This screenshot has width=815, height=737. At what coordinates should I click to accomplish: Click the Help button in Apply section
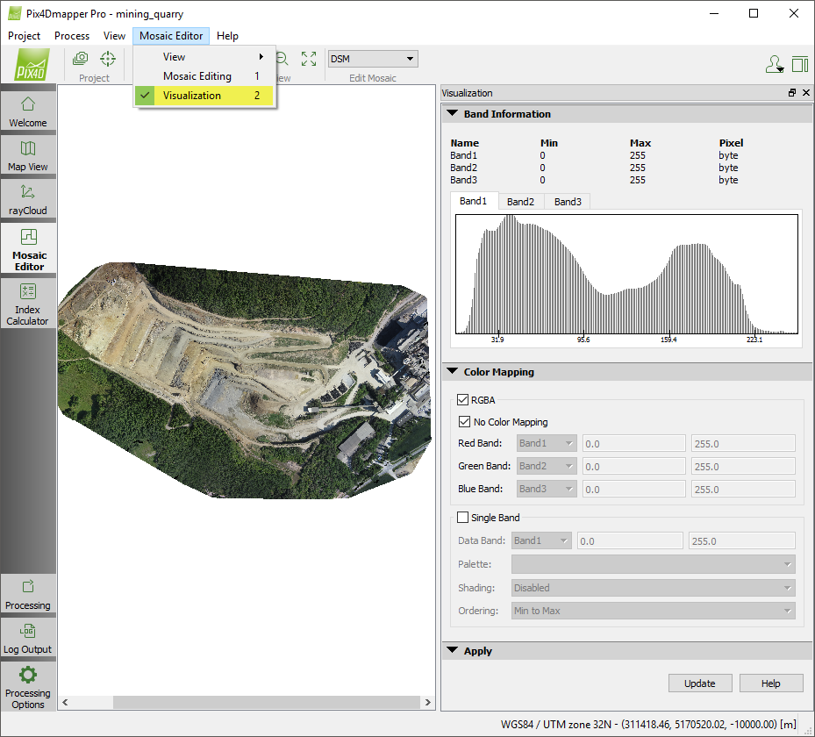pos(770,683)
